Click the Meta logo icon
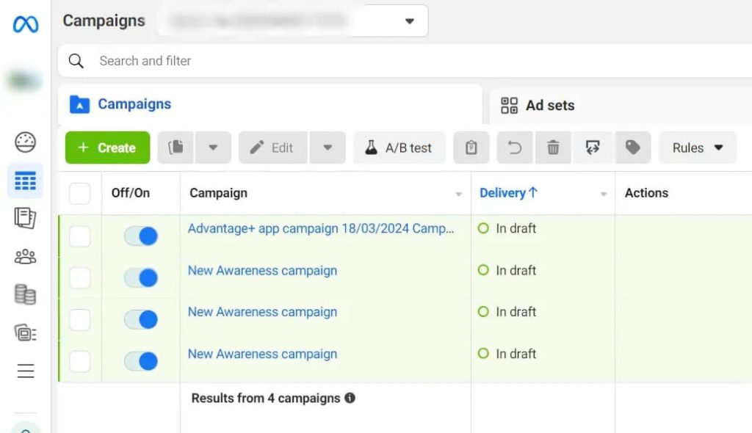 (26, 24)
